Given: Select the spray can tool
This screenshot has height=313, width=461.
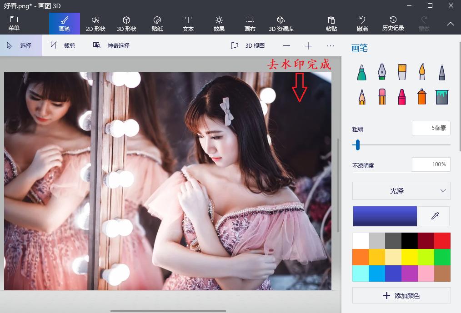Looking at the screenshot, I should [x=421, y=96].
